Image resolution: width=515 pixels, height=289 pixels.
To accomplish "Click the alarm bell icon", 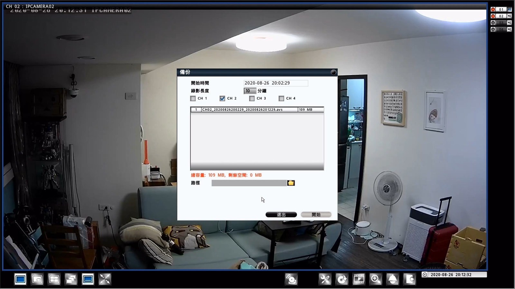I will click(x=392, y=279).
